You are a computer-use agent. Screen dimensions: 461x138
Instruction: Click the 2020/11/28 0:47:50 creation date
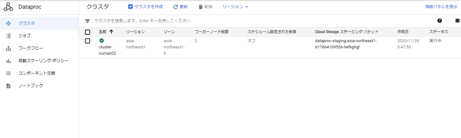(x=408, y=44)
